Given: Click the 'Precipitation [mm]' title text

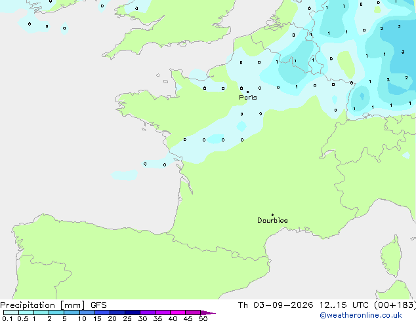Looking at the screenshot, I should coord(43,305).
